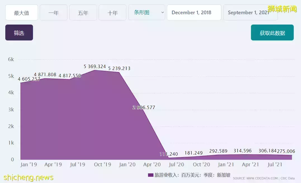Click the purple legend color swatch
Screen dimensions: 301x183
[150, 175]
